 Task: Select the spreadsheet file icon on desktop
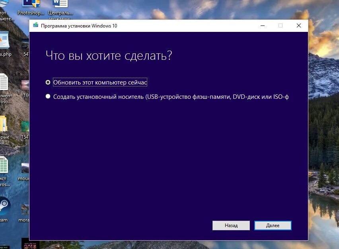point(4,165)
